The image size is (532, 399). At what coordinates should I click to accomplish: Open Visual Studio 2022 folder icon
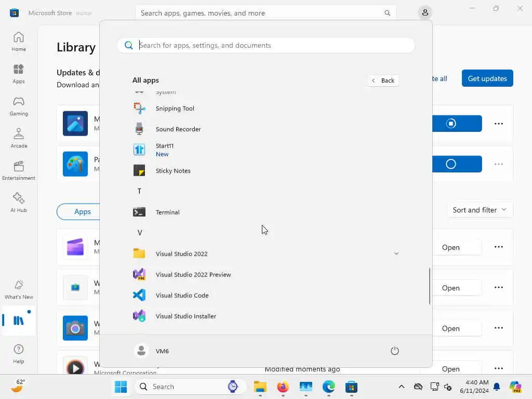(139, 254)
